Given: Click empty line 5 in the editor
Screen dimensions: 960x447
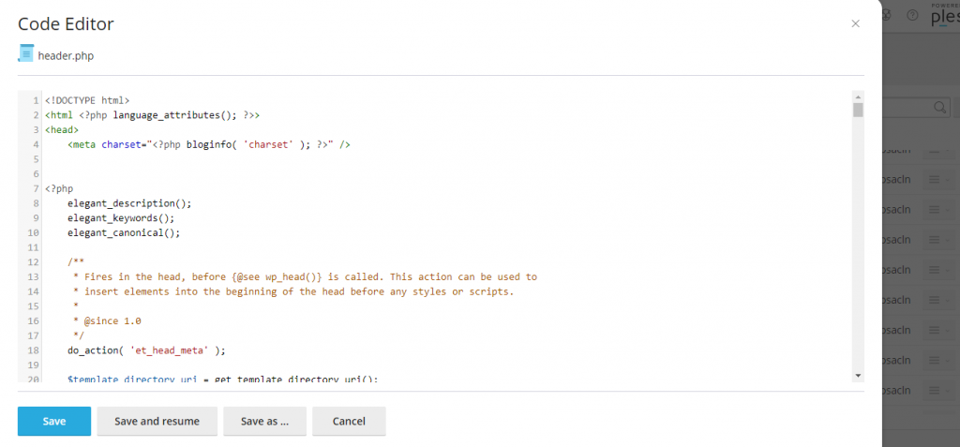Looking at the screenshot, I should pyautogui.click(x=447, y=159).
